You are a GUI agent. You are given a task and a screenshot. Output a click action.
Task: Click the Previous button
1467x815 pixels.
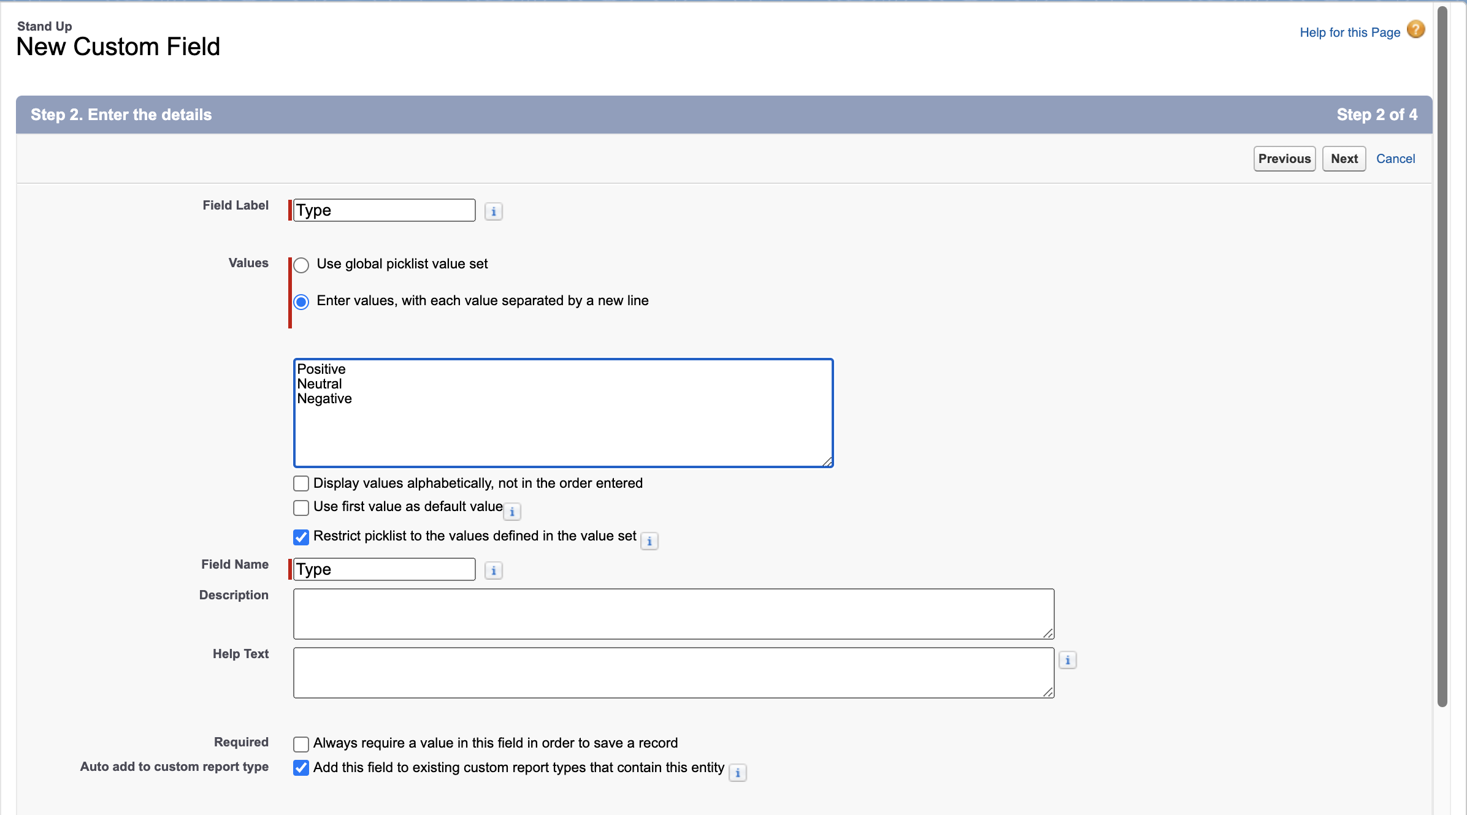[1284, 159]
